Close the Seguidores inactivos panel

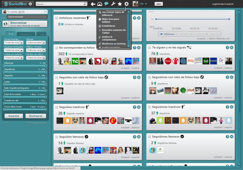point(232,107)
